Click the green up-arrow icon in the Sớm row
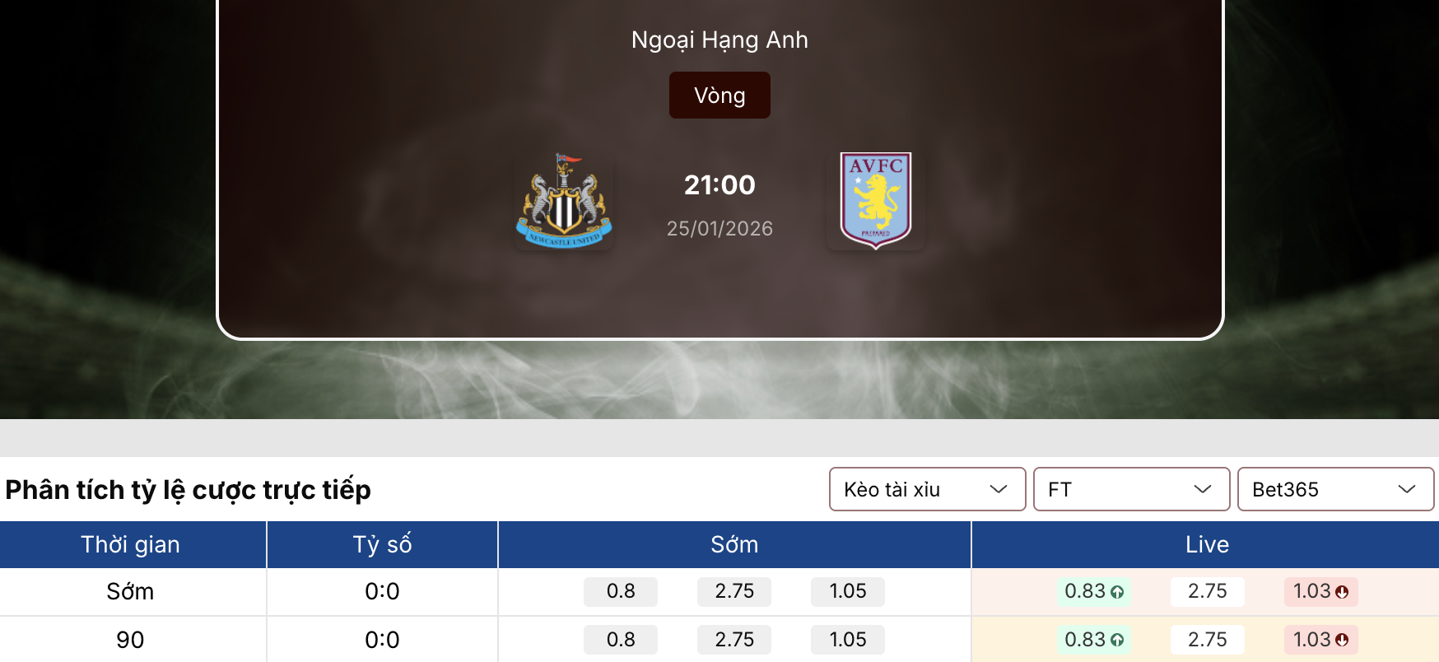This screenshot has width=1439, height=662. [x=1117, y=592]
